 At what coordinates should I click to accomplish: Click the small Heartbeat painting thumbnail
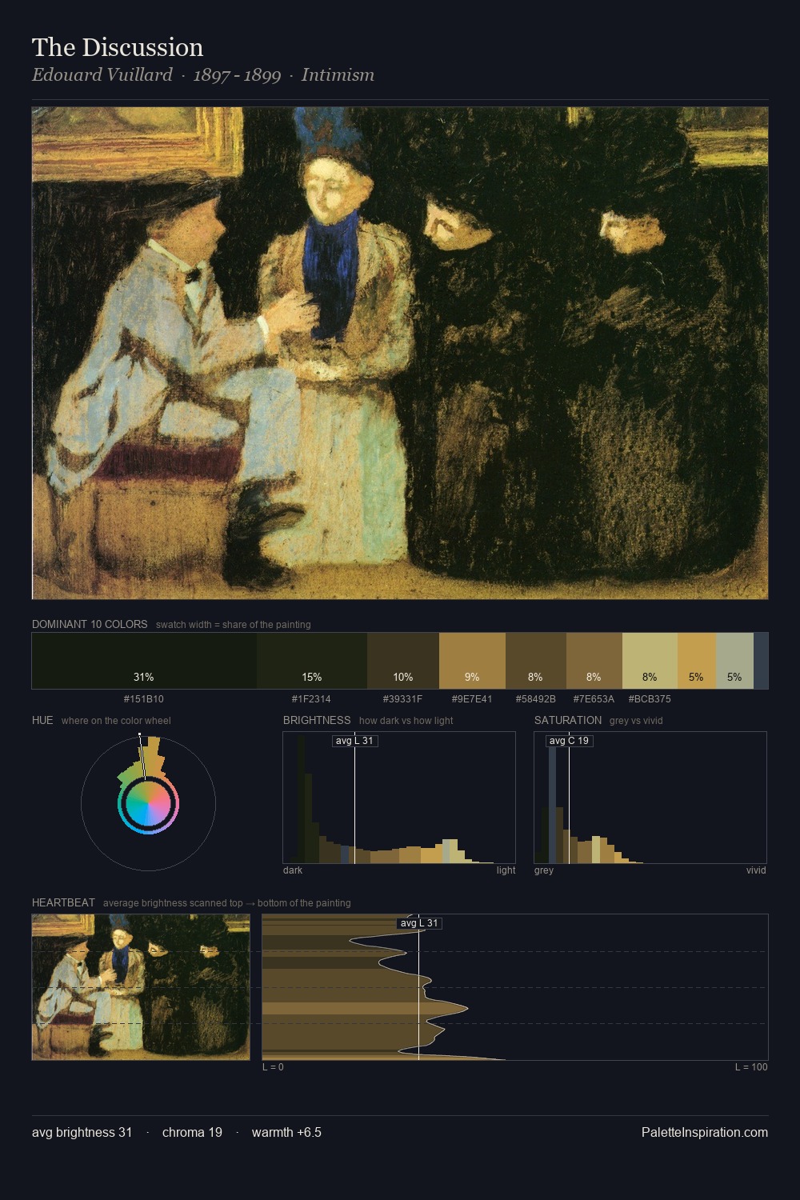[141, 986]
